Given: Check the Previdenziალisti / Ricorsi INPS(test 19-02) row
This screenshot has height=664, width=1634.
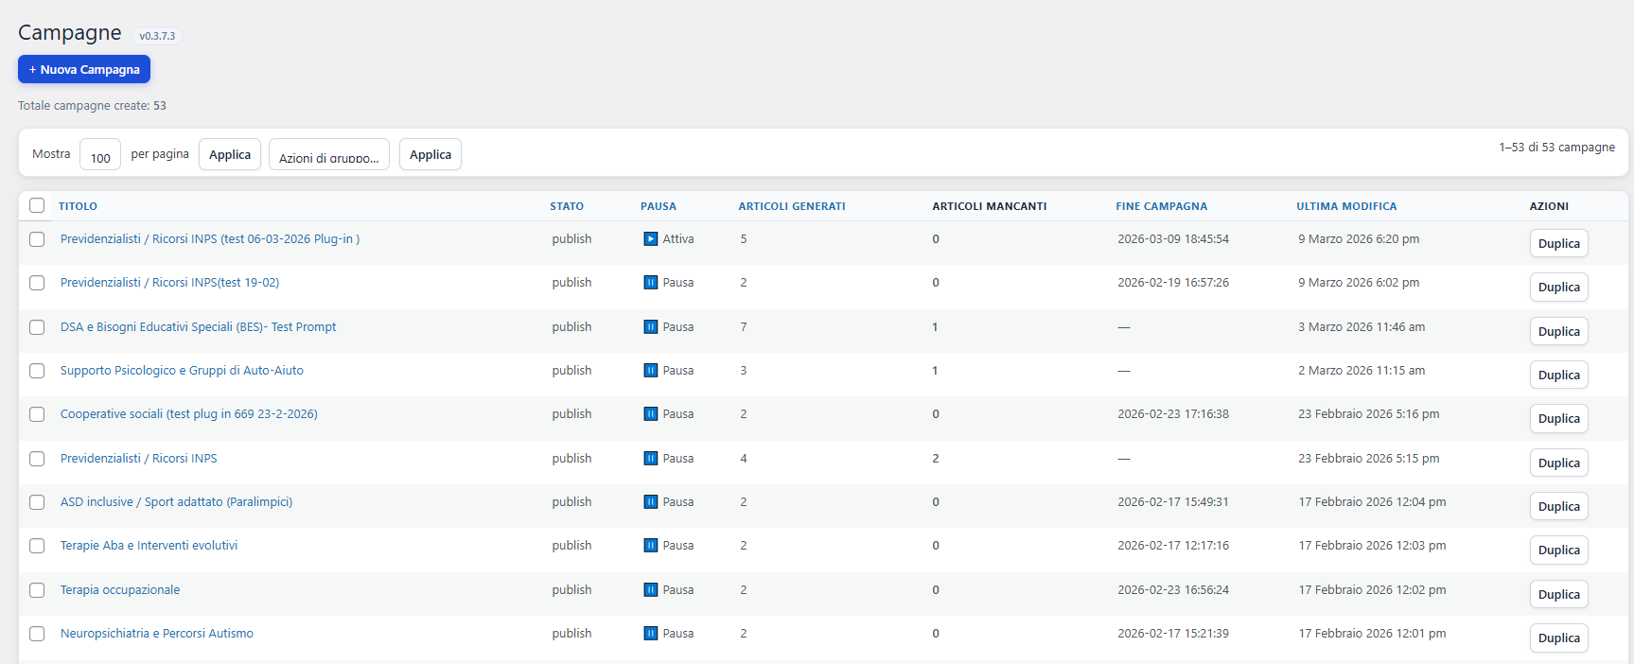Looking at the screenshot, I should tap(37, 283).
